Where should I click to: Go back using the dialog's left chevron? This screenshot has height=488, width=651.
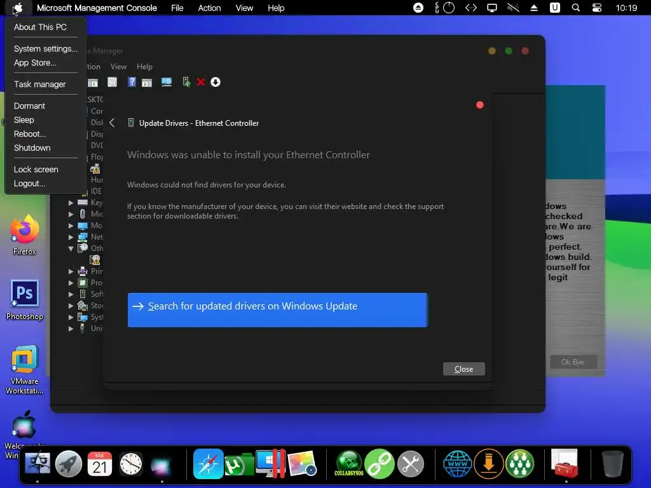[112, 123]
